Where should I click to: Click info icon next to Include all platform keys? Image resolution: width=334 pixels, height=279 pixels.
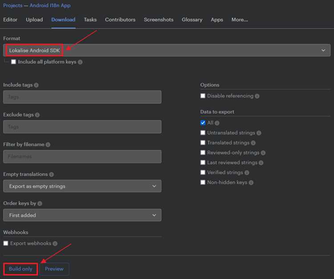tap(80, 62)
